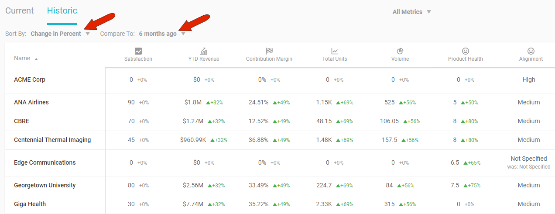555x214 pixels.
Task: Click the ACME Corp name
Action: (x=30, y=79)
